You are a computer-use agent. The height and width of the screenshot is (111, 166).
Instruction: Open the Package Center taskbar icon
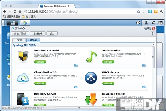pos(25,23)
